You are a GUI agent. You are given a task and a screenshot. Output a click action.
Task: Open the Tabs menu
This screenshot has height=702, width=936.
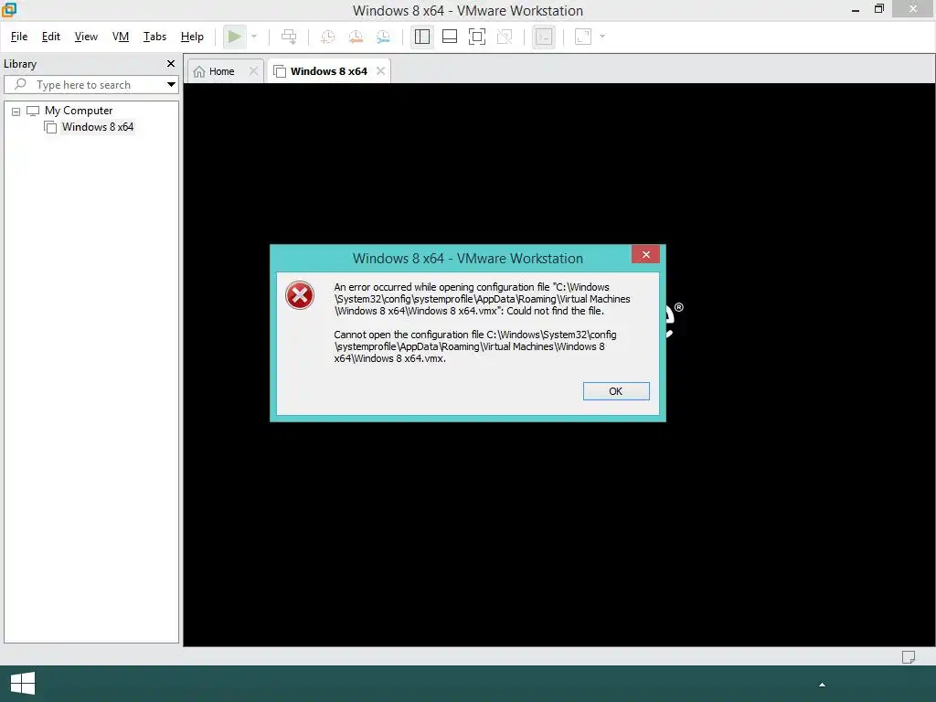click(x=154, y=37)
